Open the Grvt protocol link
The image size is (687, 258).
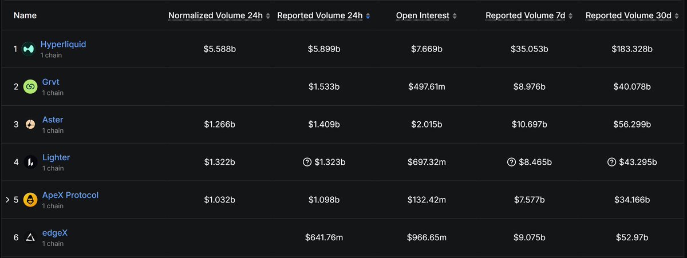coord(51,82)
